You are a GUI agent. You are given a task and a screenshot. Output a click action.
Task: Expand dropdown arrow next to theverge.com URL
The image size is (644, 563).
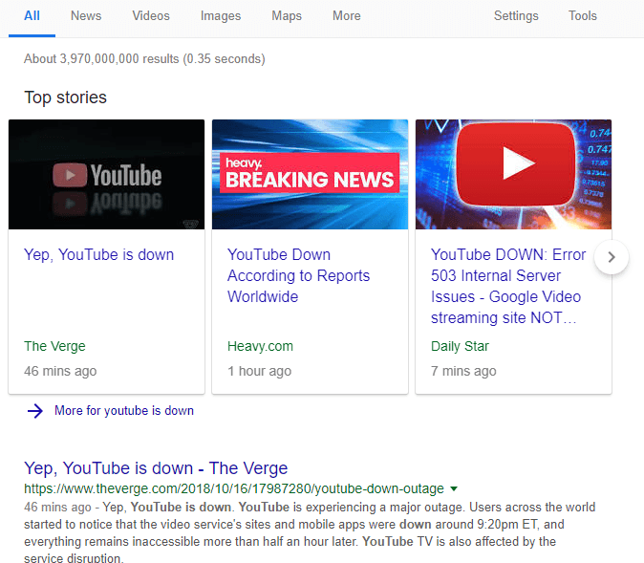pos(454,489)
